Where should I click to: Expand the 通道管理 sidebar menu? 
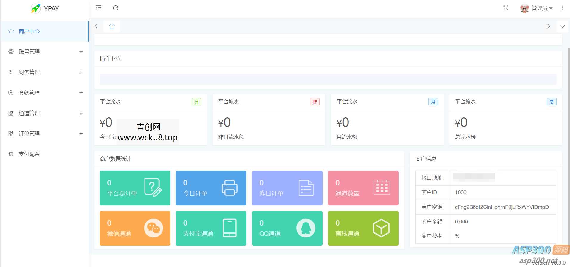click(x=45, y=113)
